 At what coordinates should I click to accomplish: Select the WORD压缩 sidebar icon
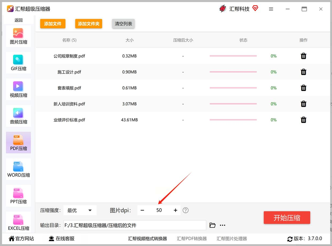pos(18,169)
